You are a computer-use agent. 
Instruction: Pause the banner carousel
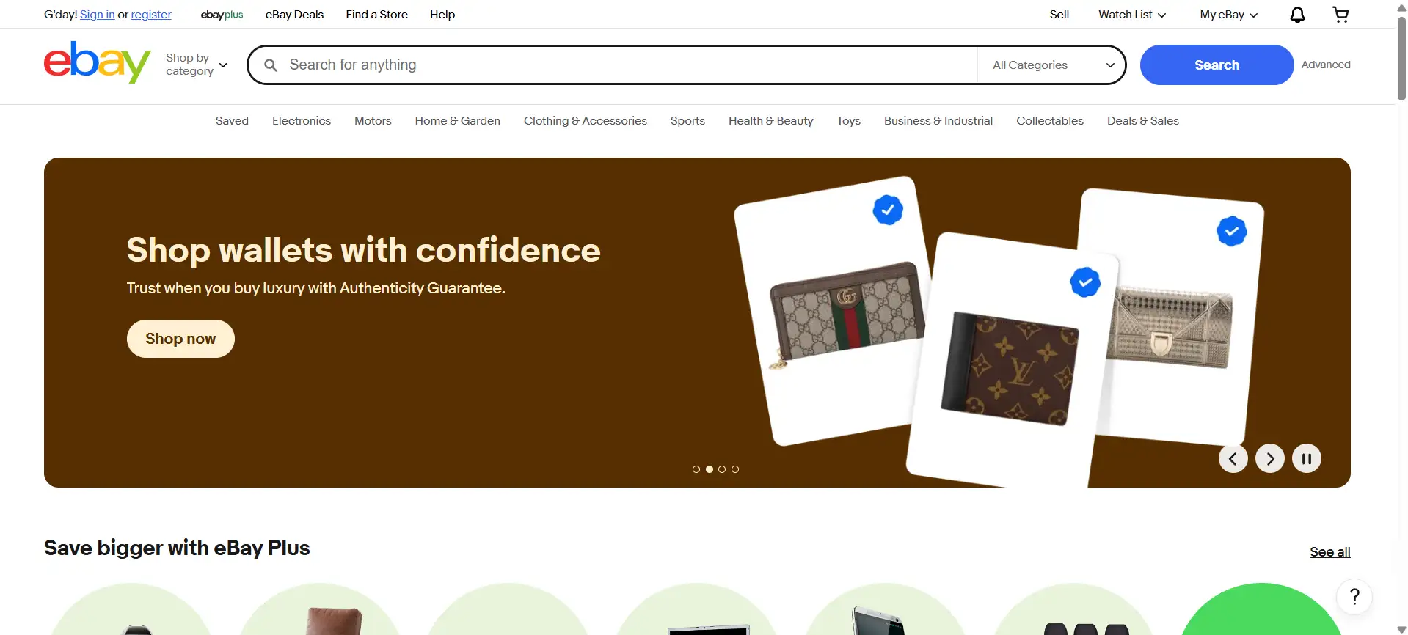(x=1306, y=459)
